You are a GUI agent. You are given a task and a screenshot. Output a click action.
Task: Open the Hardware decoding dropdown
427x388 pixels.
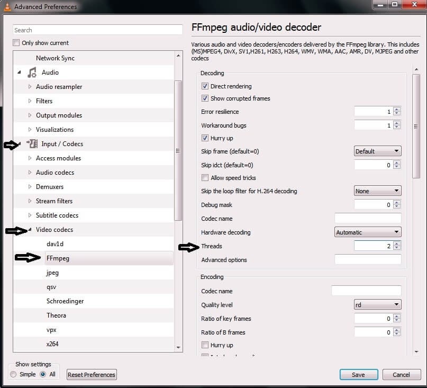368,232
